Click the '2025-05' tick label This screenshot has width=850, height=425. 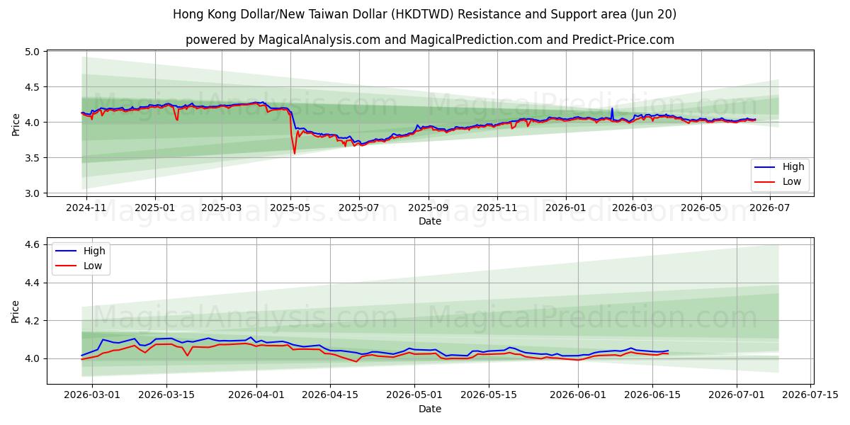[x=290, y=208]
